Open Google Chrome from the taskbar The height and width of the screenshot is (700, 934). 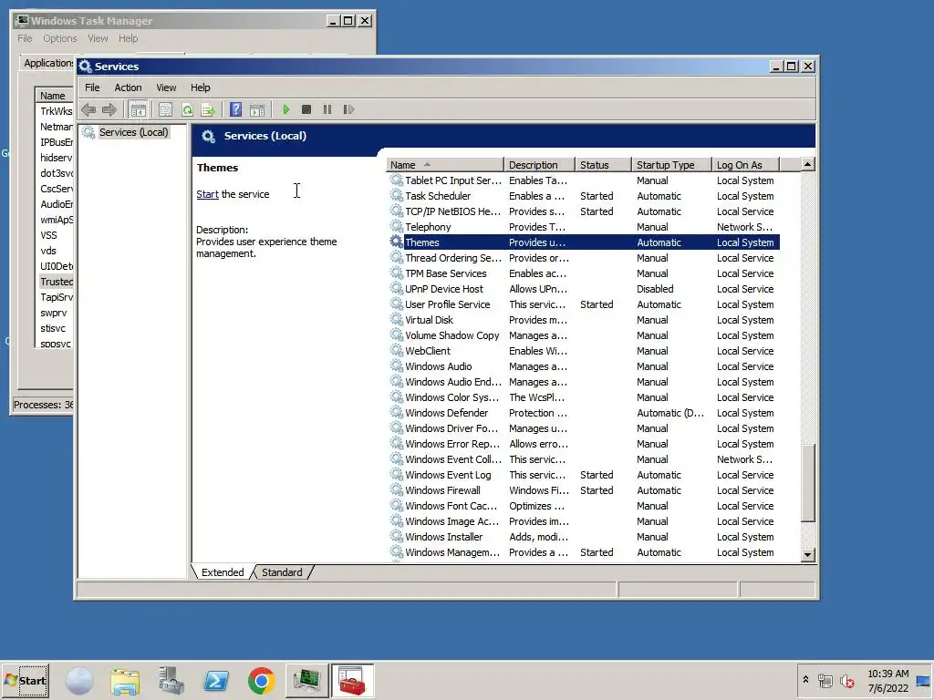tap(262, 681)
